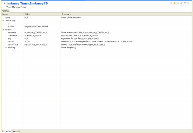
Task: Select the Params tab at top
Action: click(5, 11)
